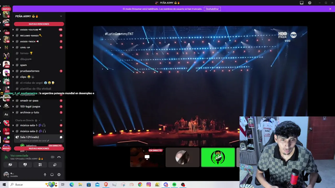Collapse the Charla en Directo category

point(28,120)
